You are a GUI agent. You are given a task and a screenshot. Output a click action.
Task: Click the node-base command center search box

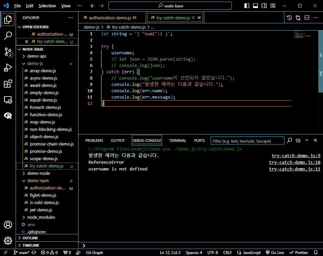coord(170,6)
